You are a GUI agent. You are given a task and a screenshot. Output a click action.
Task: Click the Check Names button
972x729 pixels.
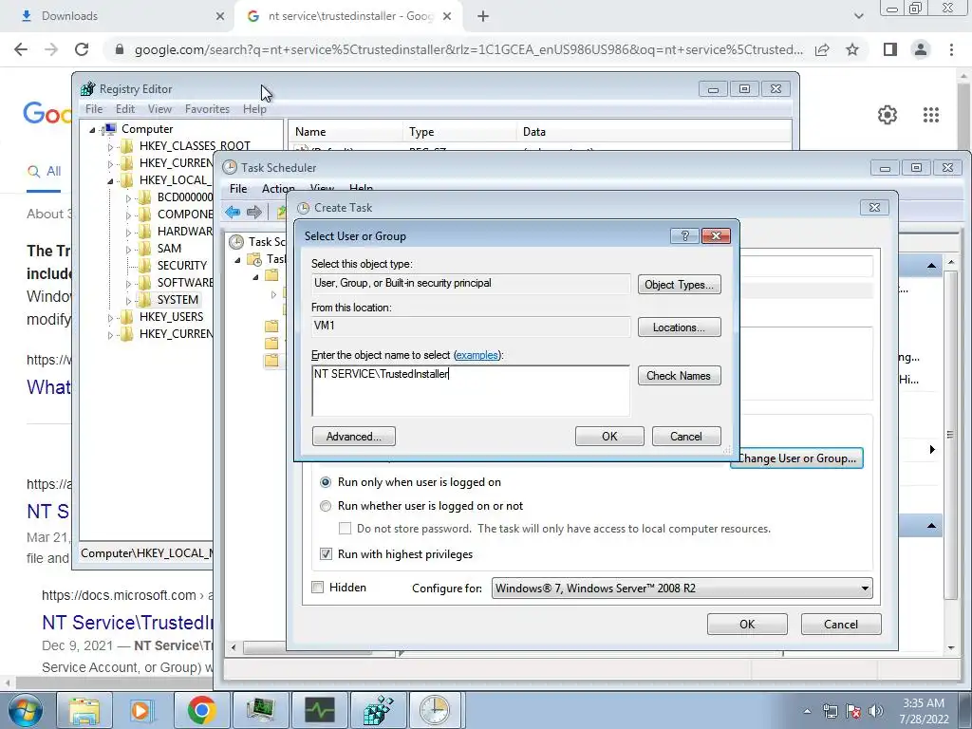[679, 376]
